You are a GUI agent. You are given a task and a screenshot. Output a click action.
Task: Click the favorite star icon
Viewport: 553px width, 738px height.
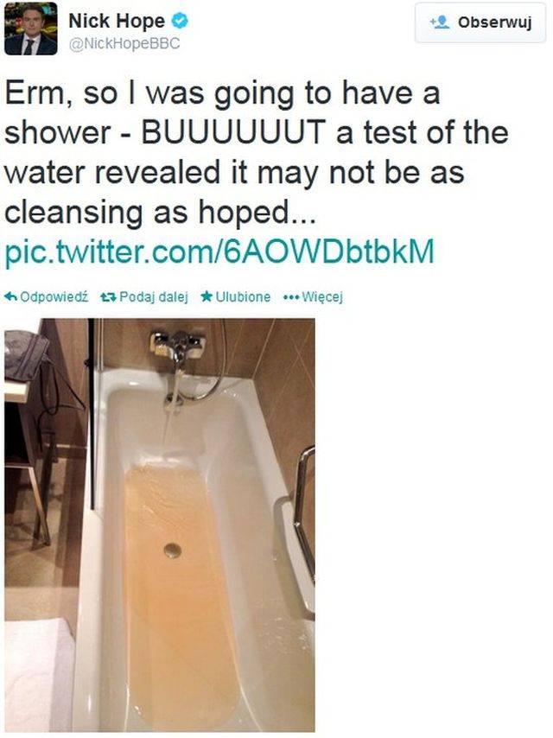[207, 296]
